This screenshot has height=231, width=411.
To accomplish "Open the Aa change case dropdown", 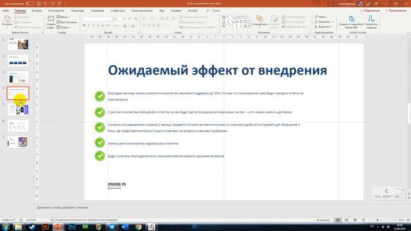I will (117, 26).
